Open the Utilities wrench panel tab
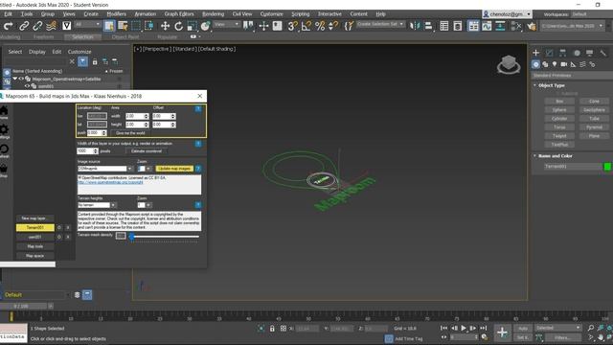Screen dimensions: 613x345 pyautogui.click(x=603, y=53)
